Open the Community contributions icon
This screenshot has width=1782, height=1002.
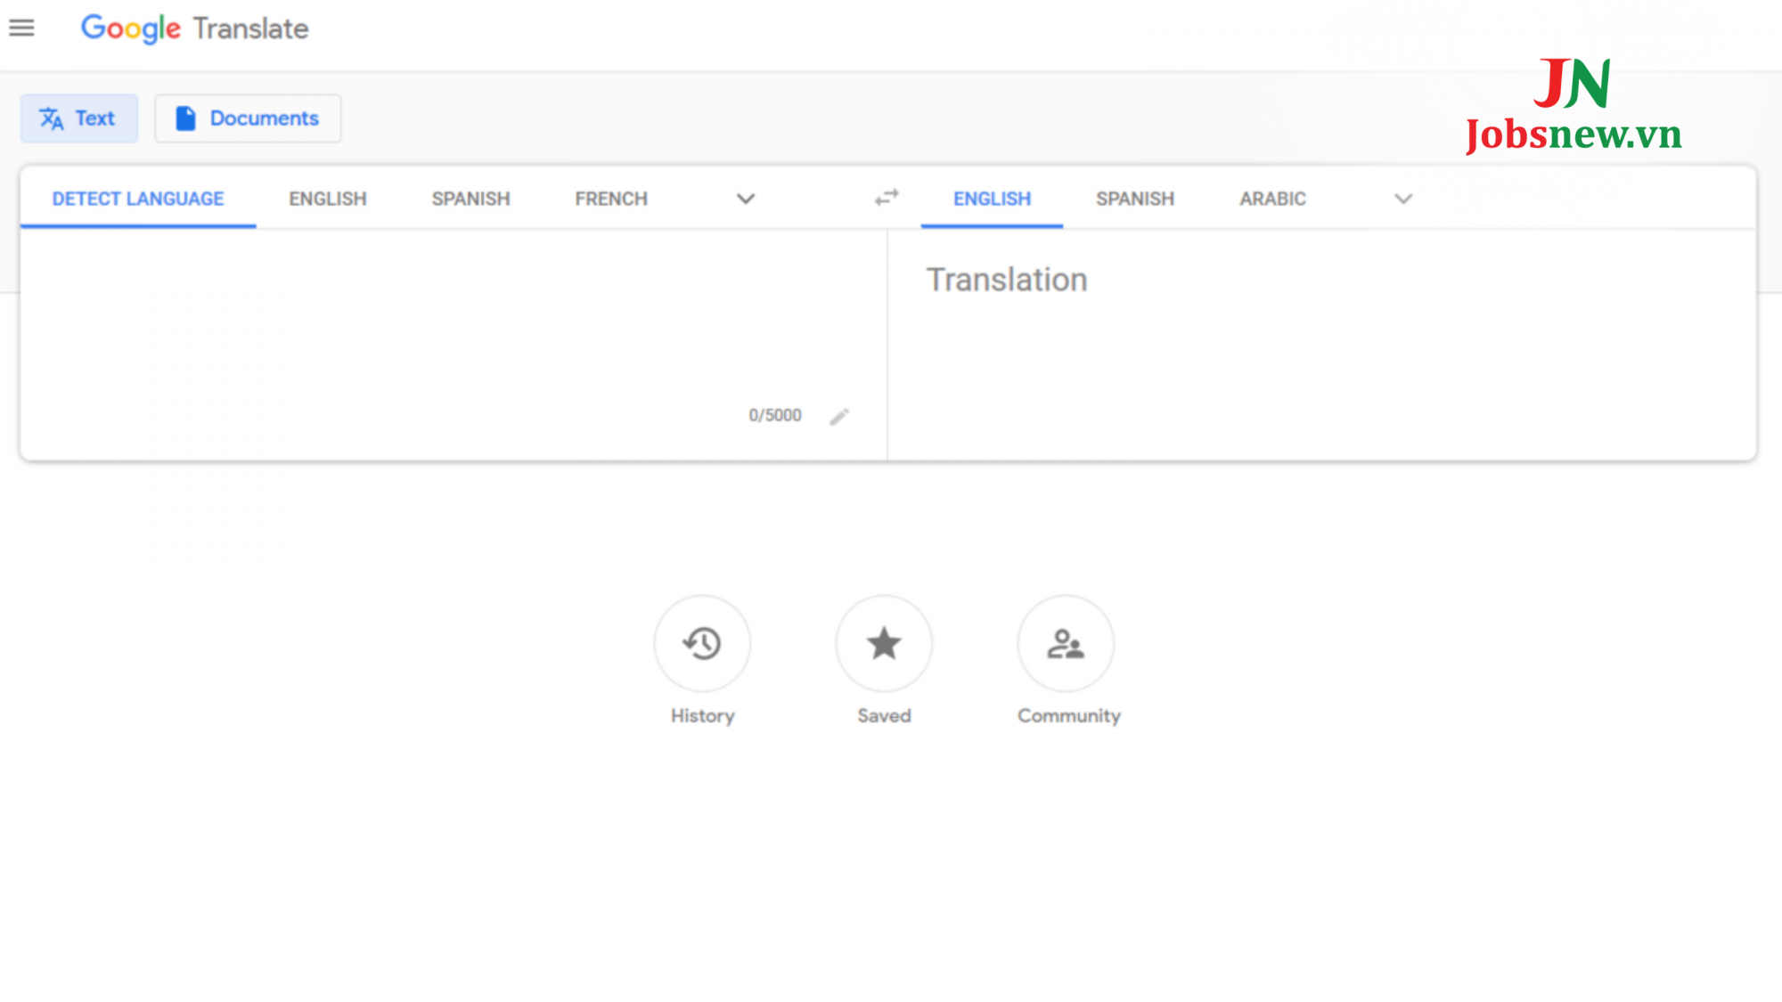(1066, 643)
